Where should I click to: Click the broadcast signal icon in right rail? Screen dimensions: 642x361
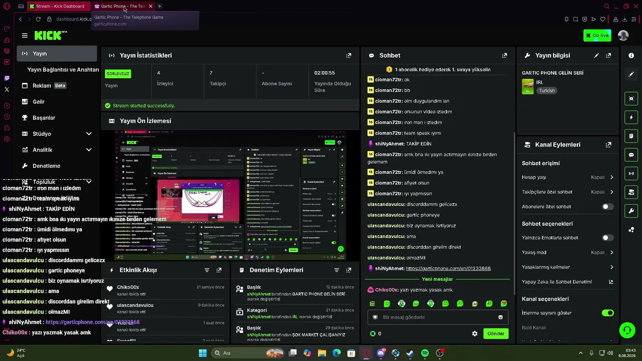coord(631,173)
